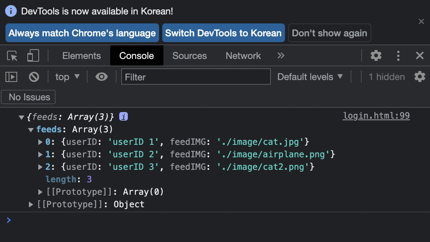The image size is (430, 242).
Task: Activate the inspect element picker icon
Action: click(12, 56)
